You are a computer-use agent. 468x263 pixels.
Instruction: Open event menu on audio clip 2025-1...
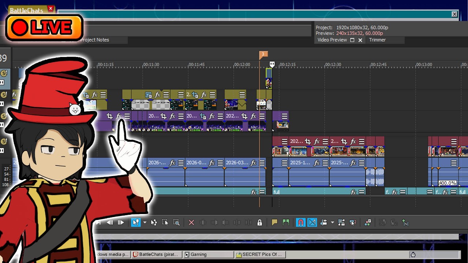click(325, 163)
